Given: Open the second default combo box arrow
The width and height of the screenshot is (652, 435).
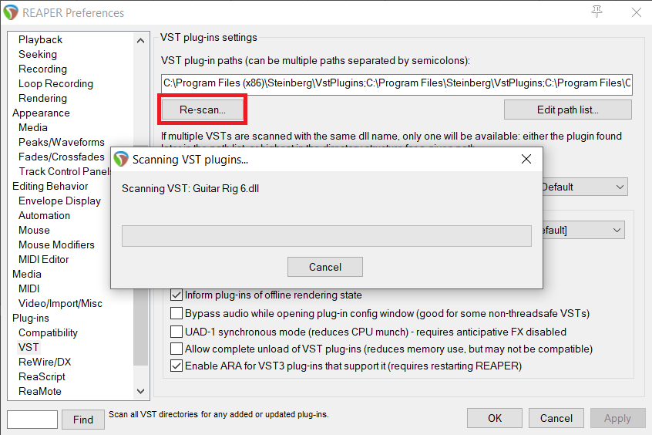Looking at the screenshot, I should 617,230.
